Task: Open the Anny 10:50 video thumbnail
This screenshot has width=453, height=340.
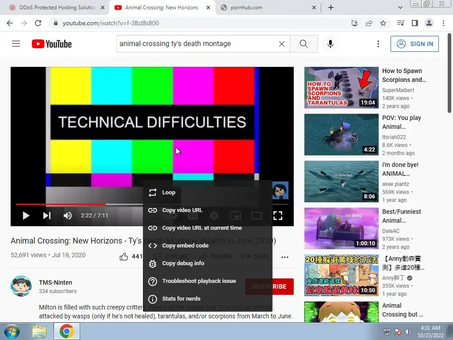Action: pyautogui.click(x=341, y=275)
